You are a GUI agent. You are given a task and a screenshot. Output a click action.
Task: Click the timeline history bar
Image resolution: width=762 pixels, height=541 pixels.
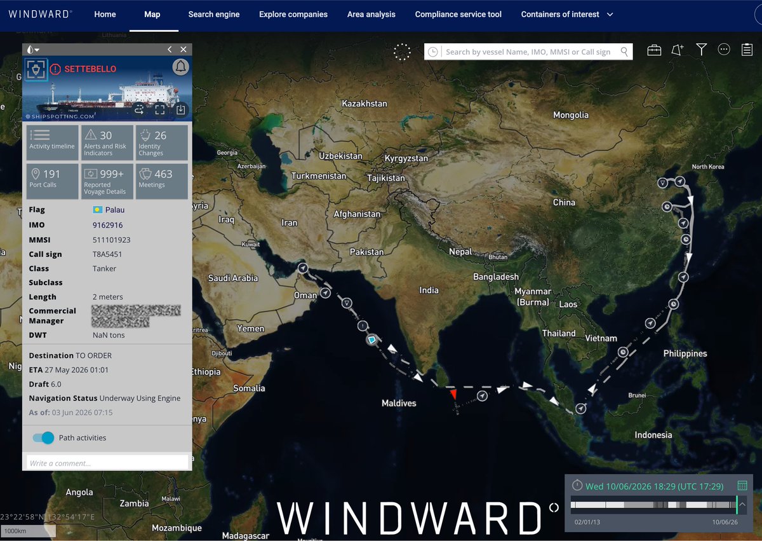(x=653, y=505)
